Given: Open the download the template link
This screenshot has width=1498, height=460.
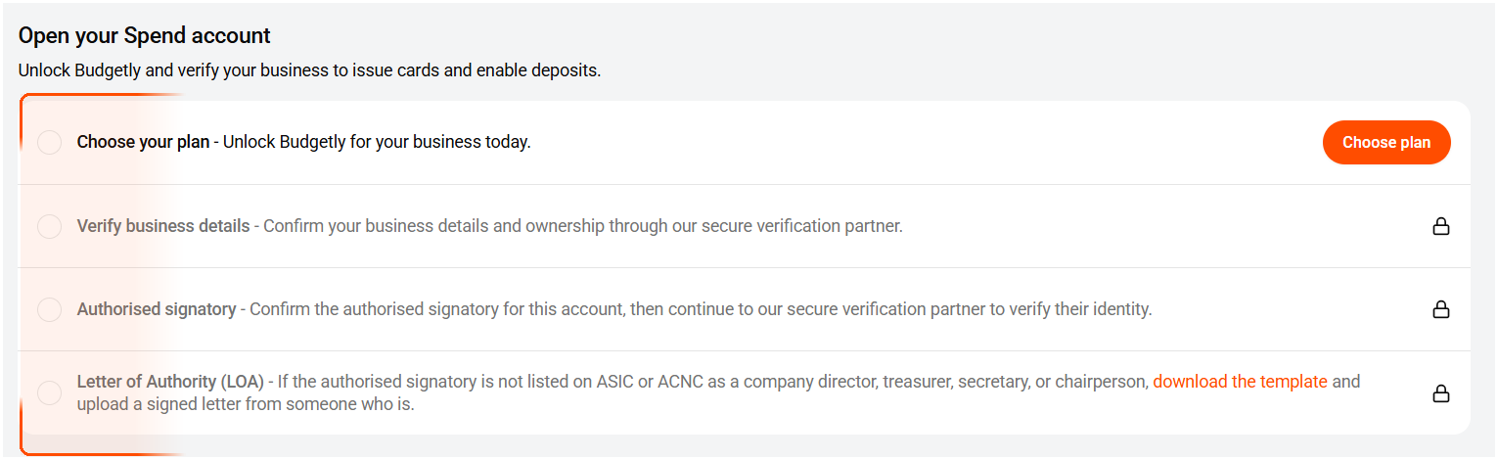Looking at the screenshot, I should (1240, 382).
